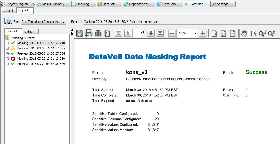The width and height of the screenshot is (280, 144).
Task: Jump to the last page button
Action: pyautogui.click(x=161, y=33)
